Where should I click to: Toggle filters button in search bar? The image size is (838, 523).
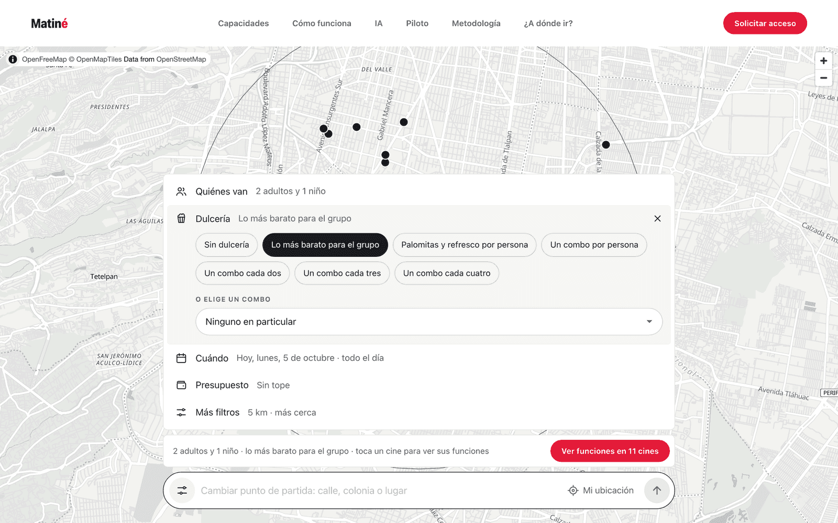(x=182, y=491)
